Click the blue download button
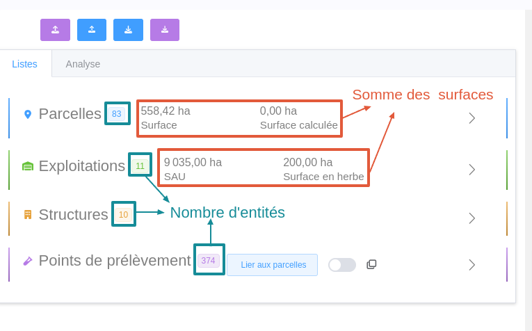 pyautogui.click(x=128, y=30)
